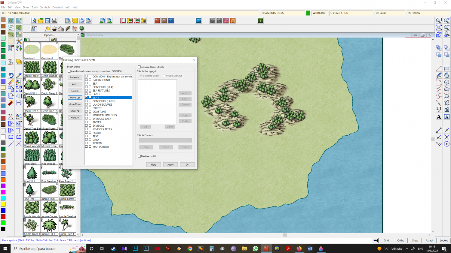Enable Activate Sheet Effects checkbox

(x=139, y=67)
